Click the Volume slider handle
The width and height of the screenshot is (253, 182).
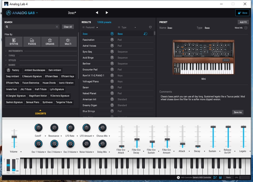tap(14, 137)
